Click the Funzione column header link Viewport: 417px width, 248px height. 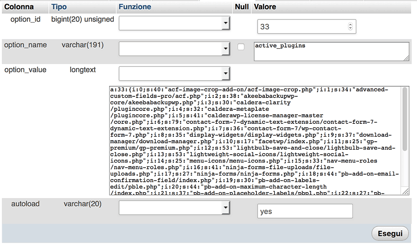135,7
